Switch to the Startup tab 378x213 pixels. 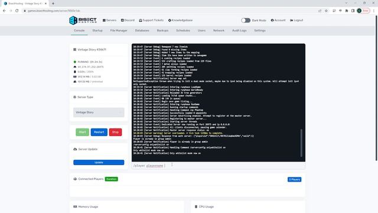(97, 31)
